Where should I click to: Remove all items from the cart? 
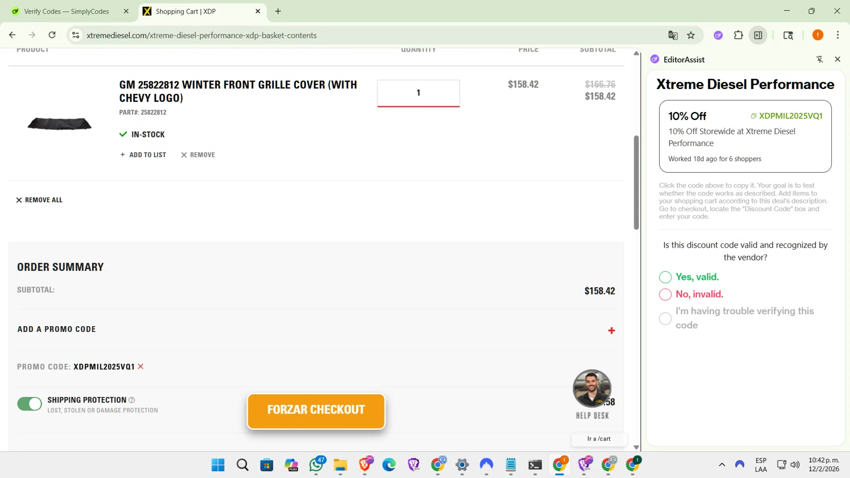pos(39,200)
